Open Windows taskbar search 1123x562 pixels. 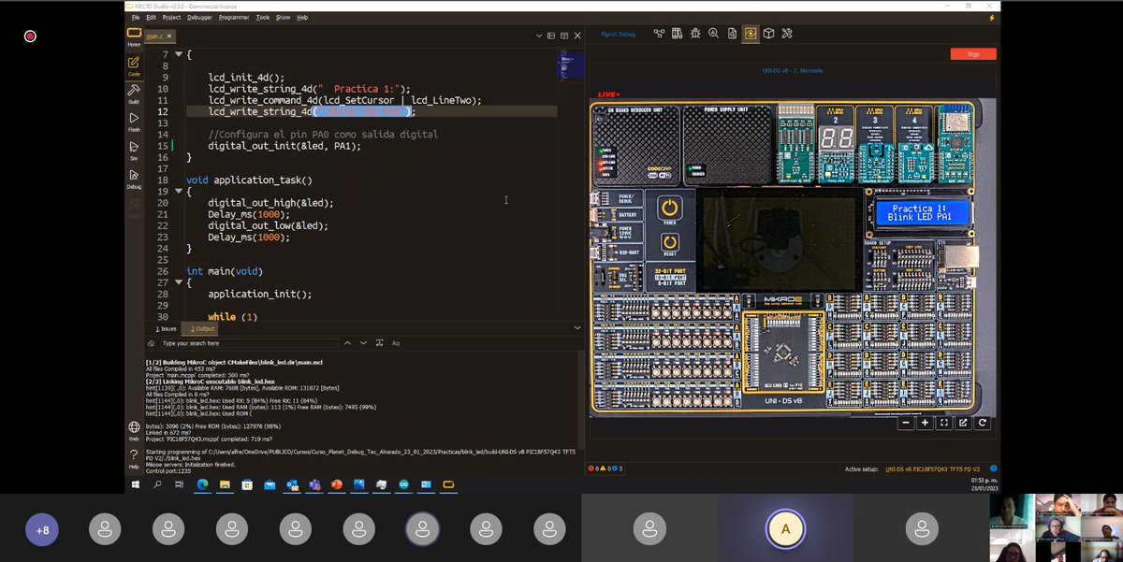tap(157, 484)
